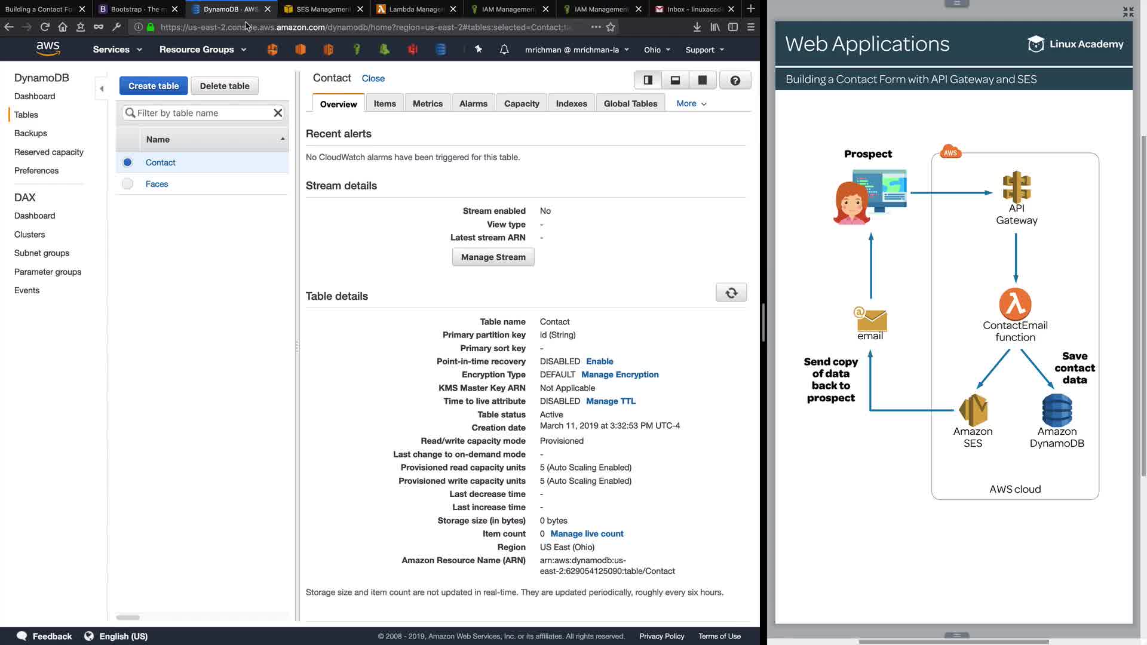Click the AWS notifications bell icon
The height and width of the screenshot is (645, 1147).
coord(504,50)
